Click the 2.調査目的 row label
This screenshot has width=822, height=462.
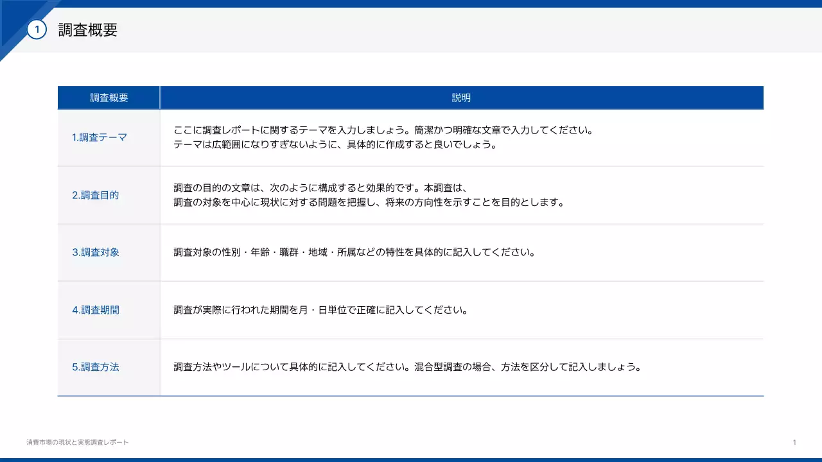tap(95, 194)
